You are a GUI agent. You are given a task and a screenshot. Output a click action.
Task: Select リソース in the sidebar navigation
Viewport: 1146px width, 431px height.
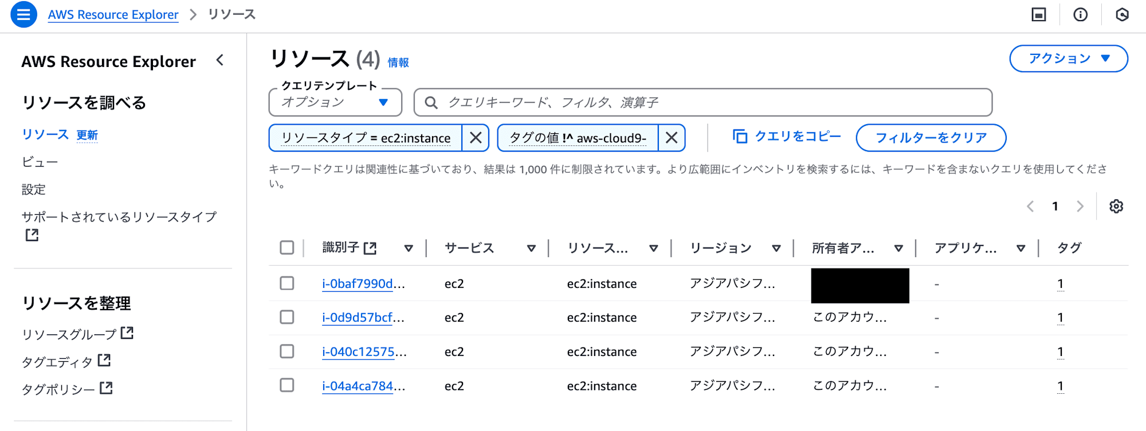[45, 135]
